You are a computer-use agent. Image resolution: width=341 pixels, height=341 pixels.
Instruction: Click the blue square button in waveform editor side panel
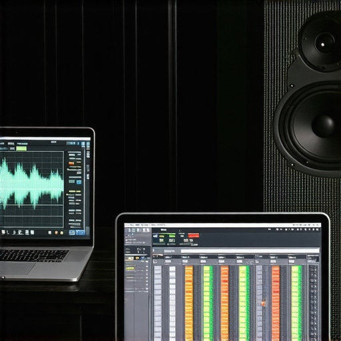[x=79, y=182]
